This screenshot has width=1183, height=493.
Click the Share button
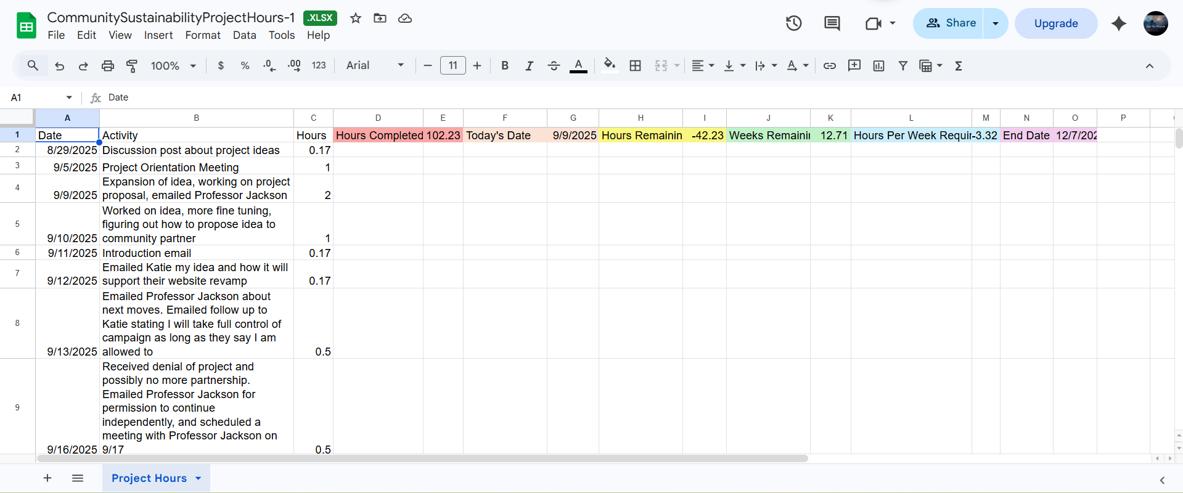coord(948,23)
